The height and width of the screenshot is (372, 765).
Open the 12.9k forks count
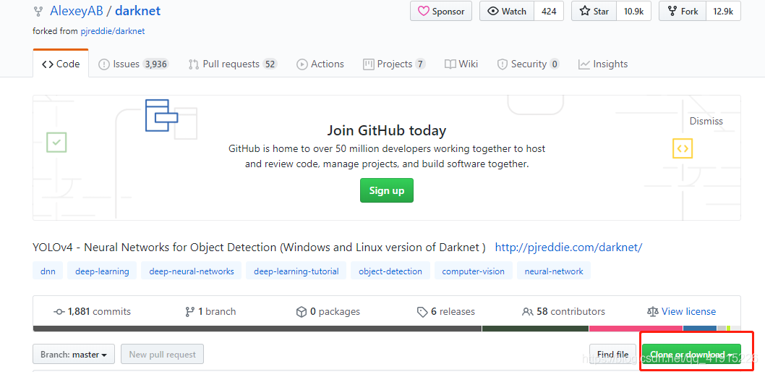pyautogui.click(x=723, y=12)
